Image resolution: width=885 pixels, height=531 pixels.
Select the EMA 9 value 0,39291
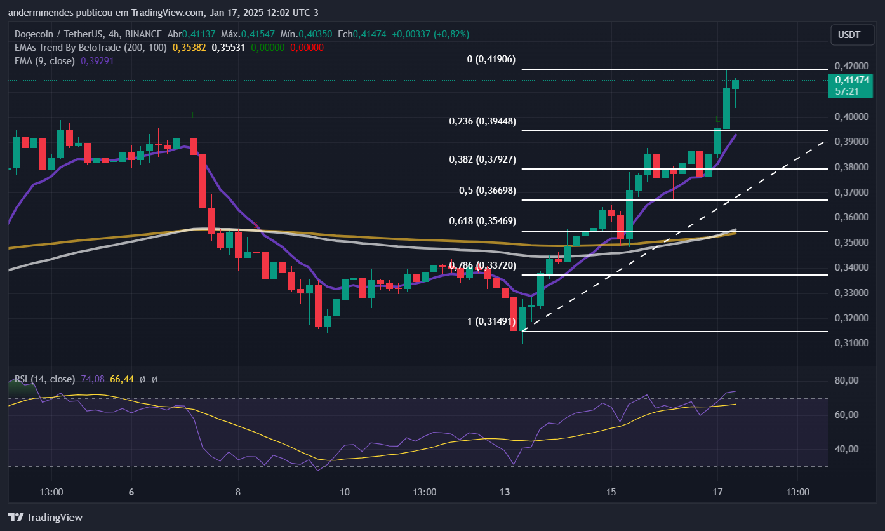(x=97, y=61)
